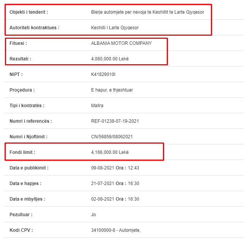Image resolution: width=244 pixels, height=250 pixels.
Task: Click the publication date 09-08-2021
Action: (x=102, y=168)
